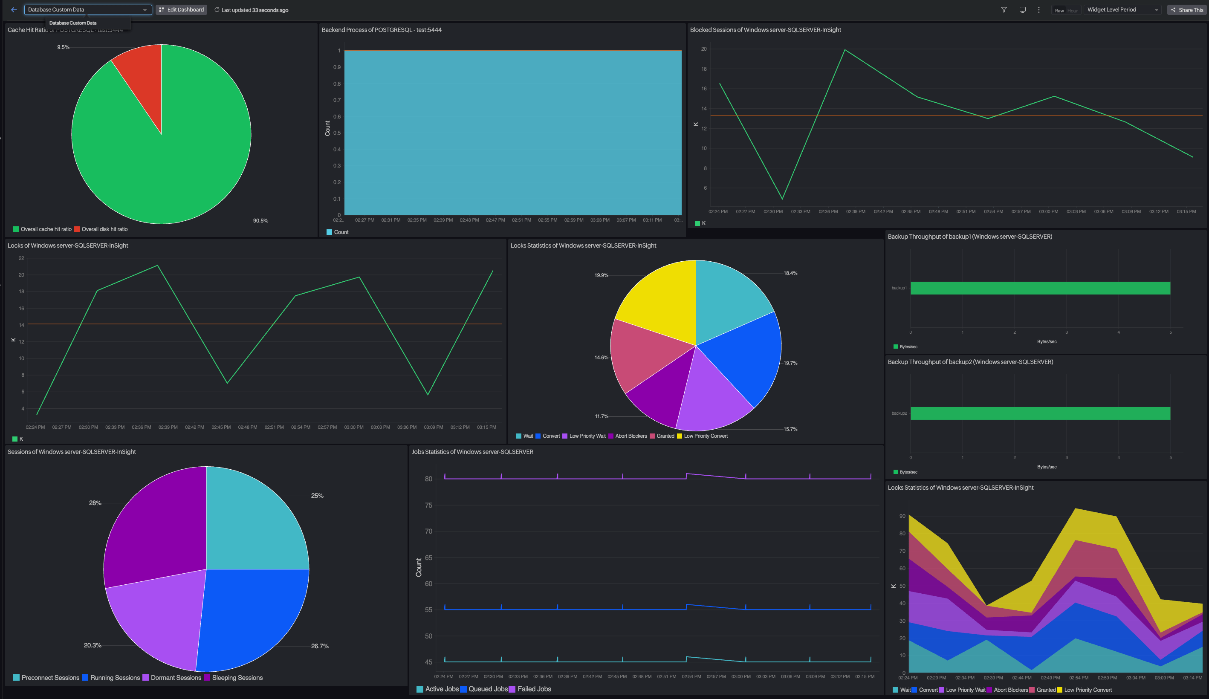Open the three-dot more options menu
Viewport: 1209px width, 699px height.
point(1038,10)
